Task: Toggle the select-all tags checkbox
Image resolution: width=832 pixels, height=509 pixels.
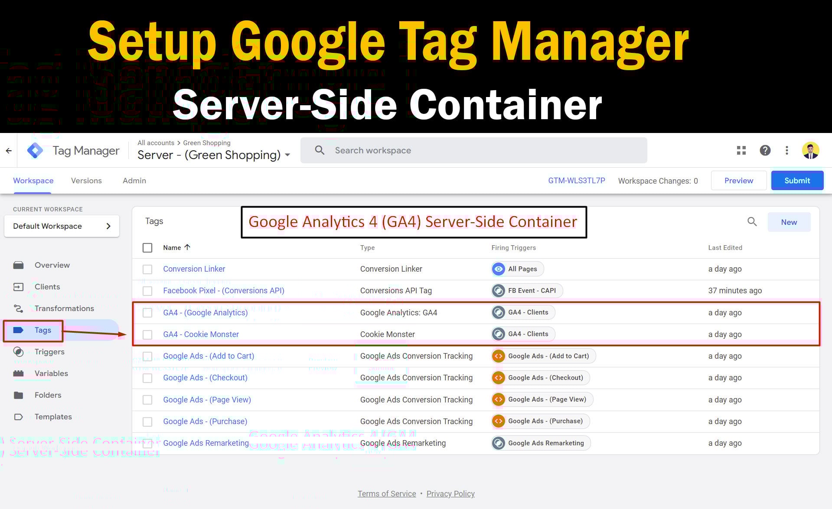Action: point(147,247)
